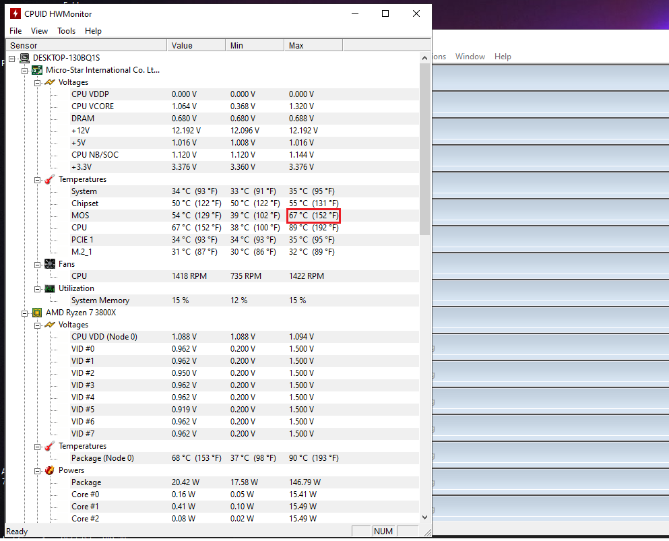
Task: Click the Sensor column header
Action: (x=86, y=45)
